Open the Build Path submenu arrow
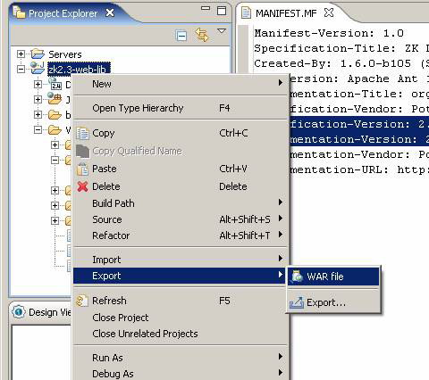The width and height of the screenshot is (429, 380). point(281,202)
